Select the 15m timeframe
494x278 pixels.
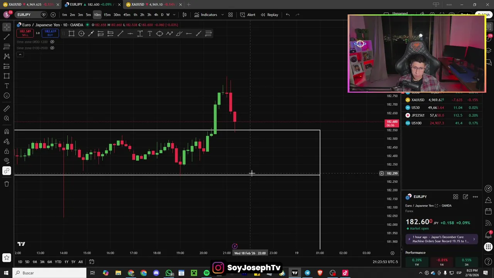[107, 15]
